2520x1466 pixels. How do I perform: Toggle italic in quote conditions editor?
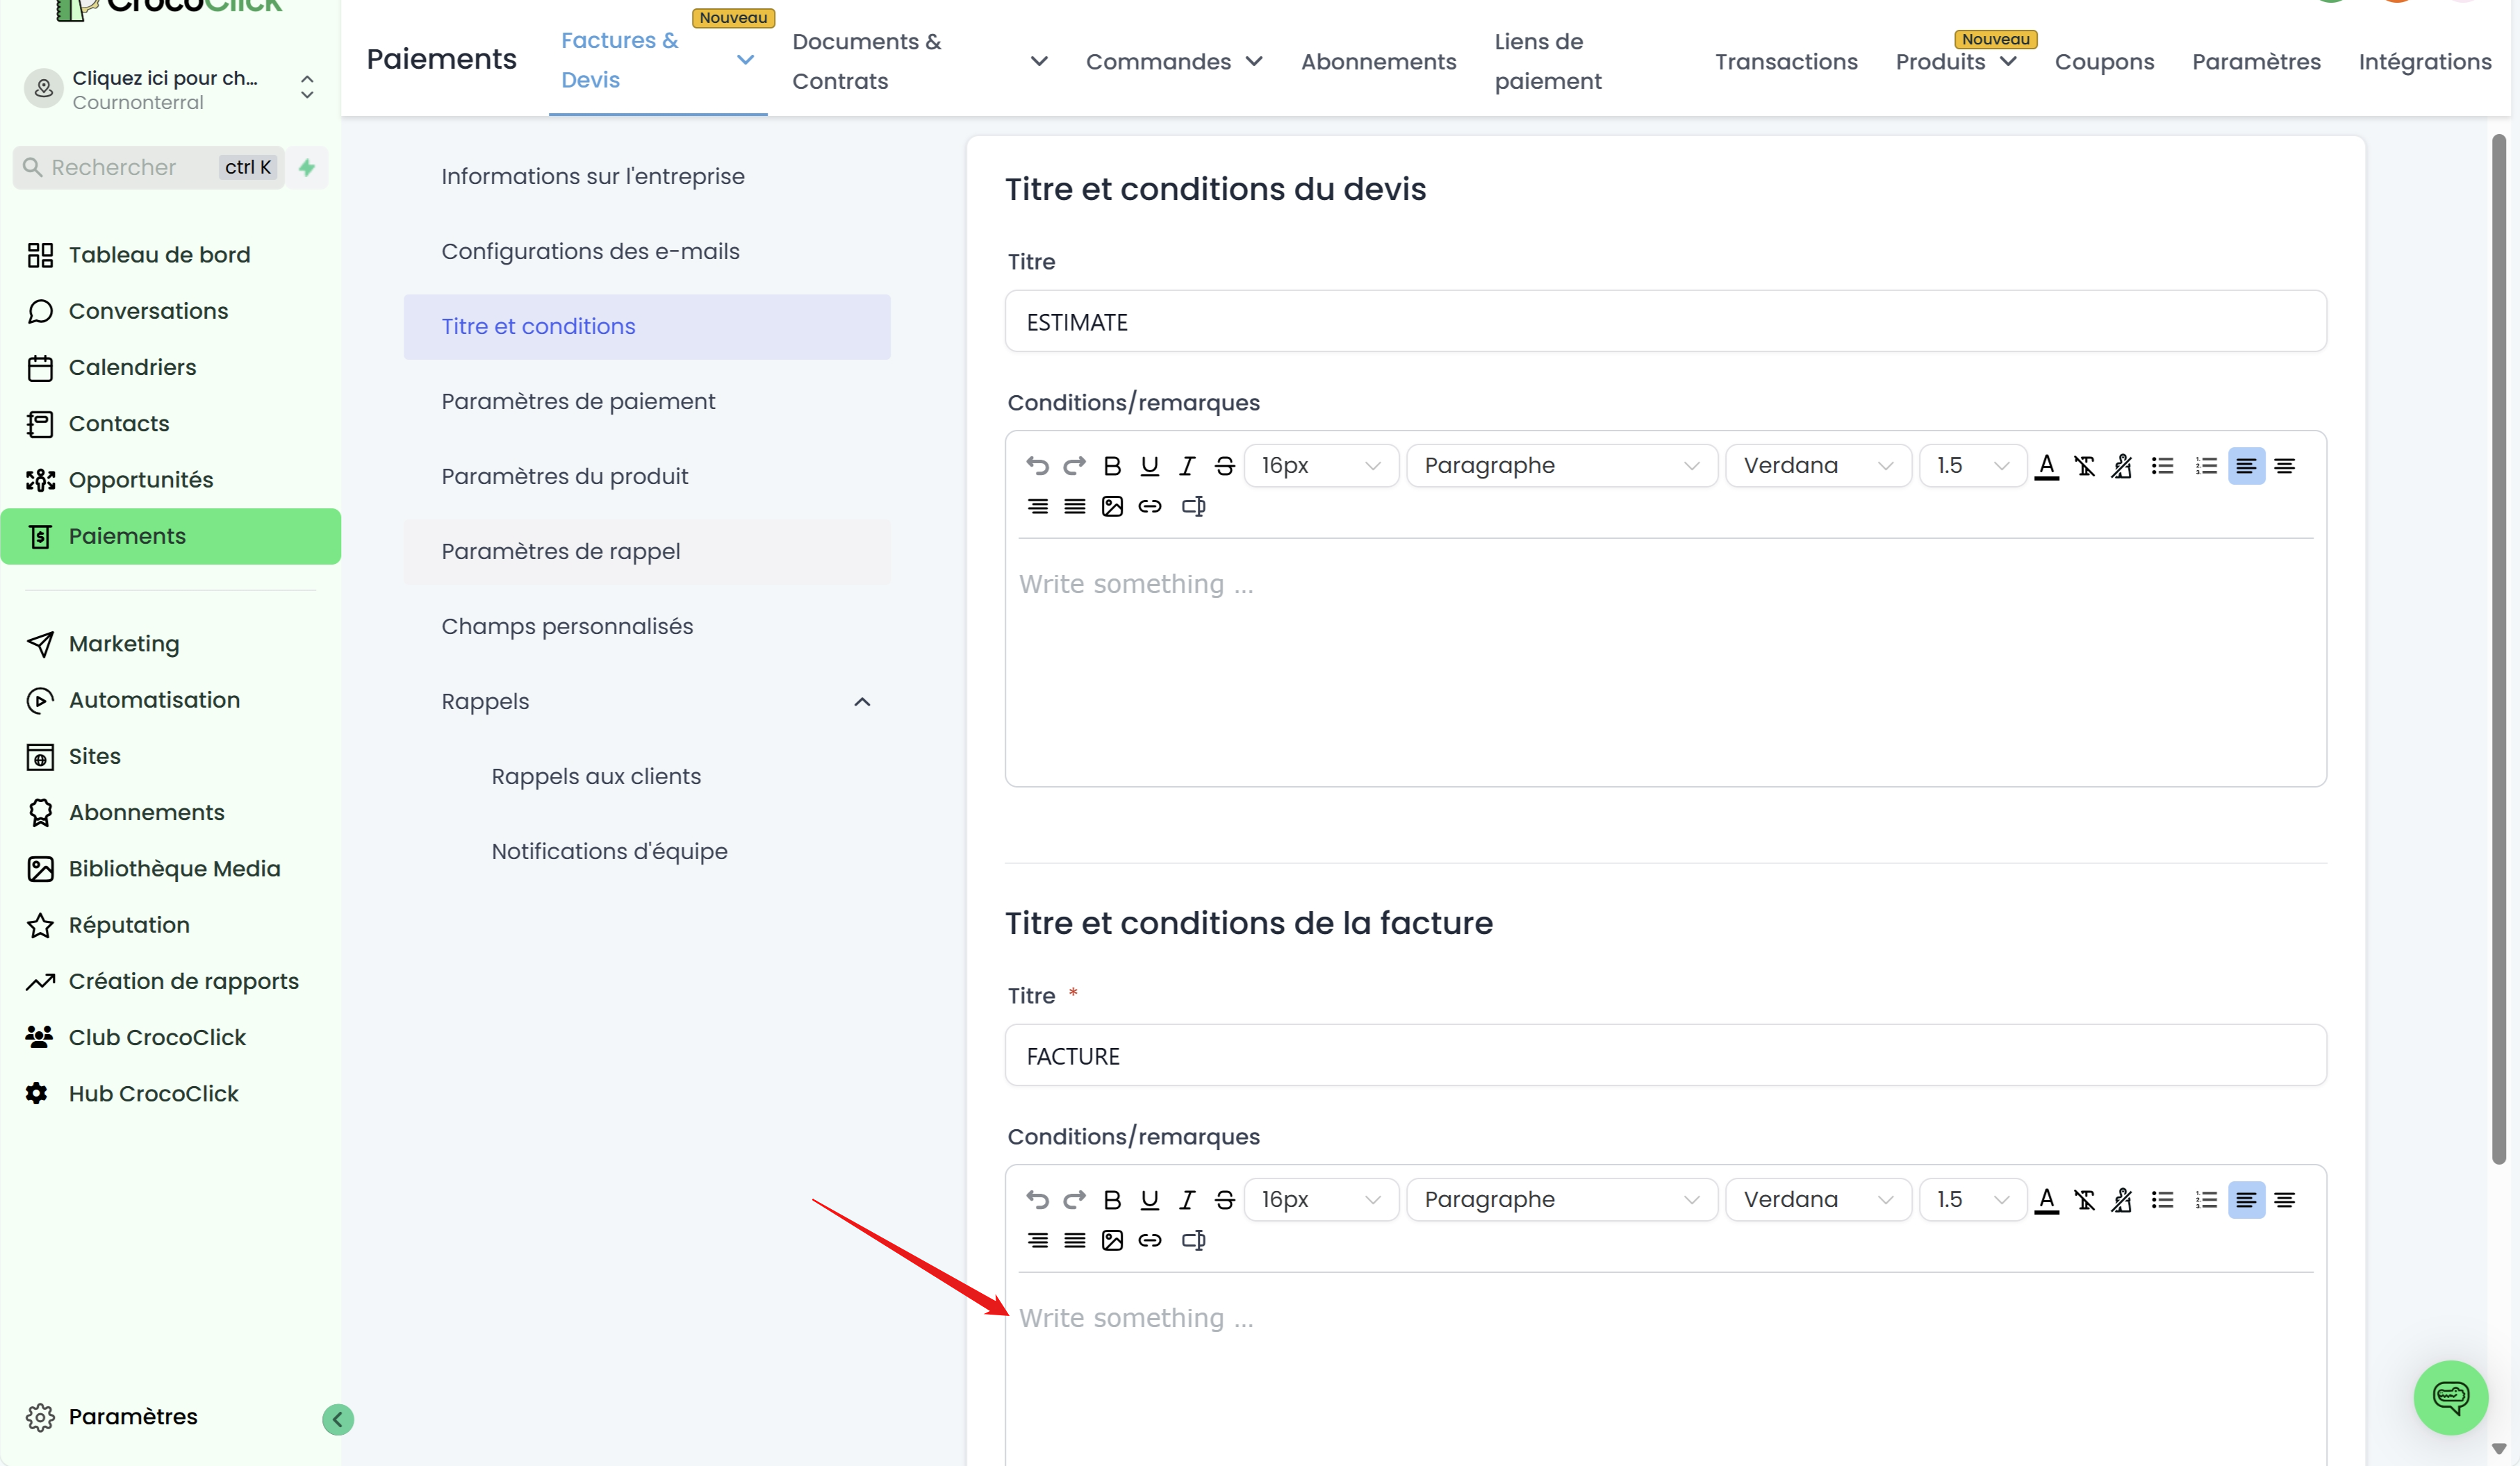(1187, 466)
